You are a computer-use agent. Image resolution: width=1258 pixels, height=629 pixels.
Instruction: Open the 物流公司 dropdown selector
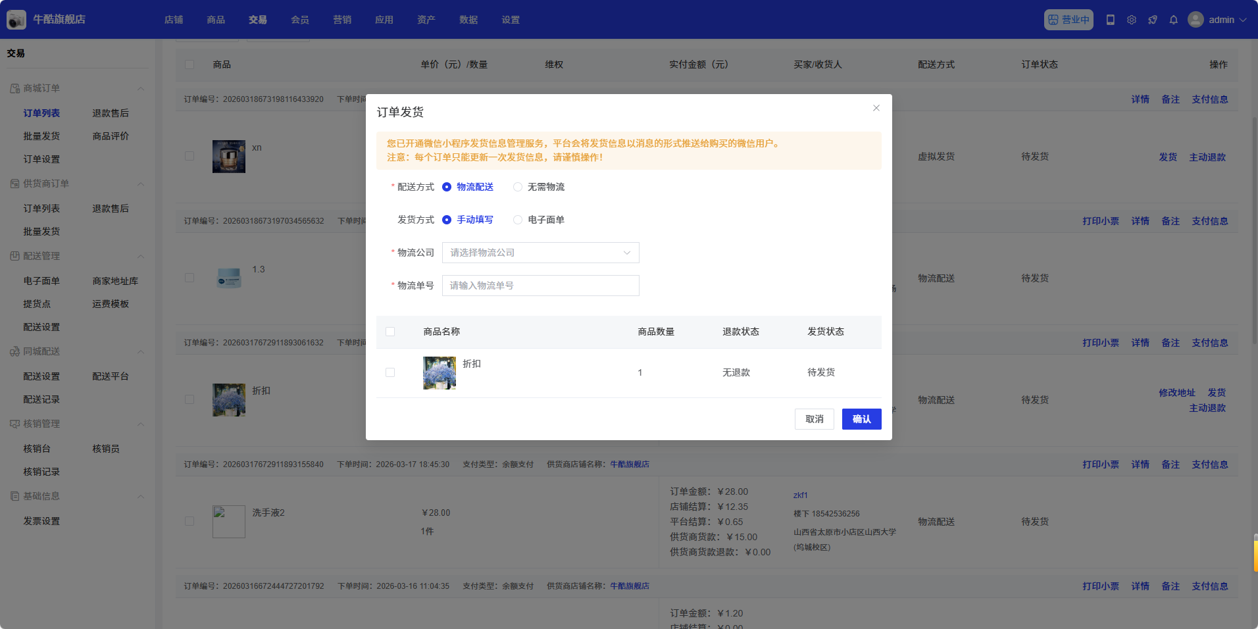tap(540, 253)
